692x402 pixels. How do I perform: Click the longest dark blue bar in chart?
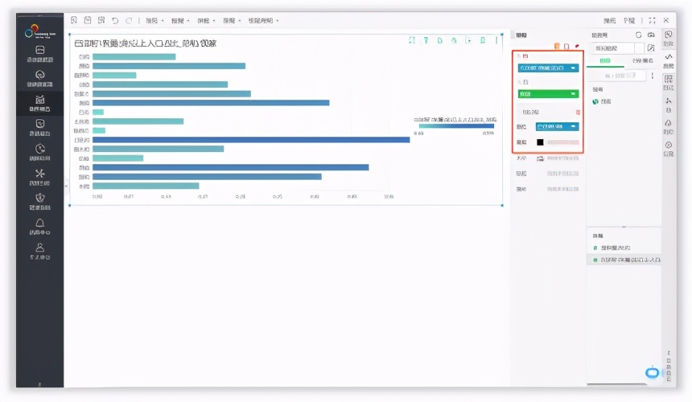(251, 140)
